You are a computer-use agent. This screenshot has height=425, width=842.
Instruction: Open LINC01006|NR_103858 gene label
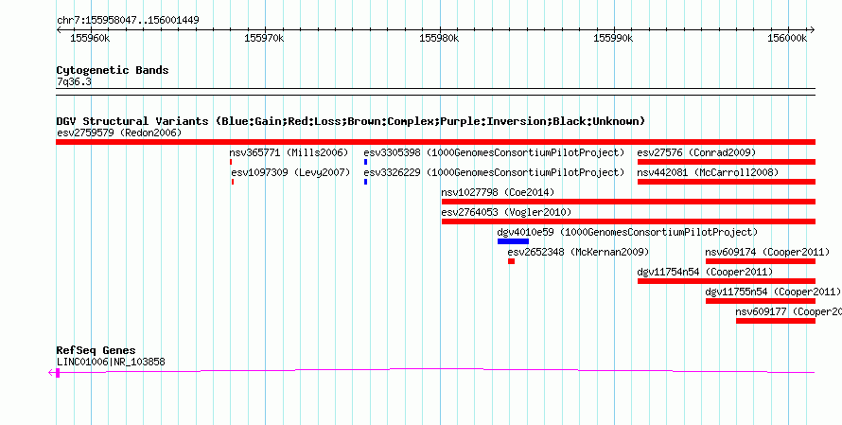(111, 362)
